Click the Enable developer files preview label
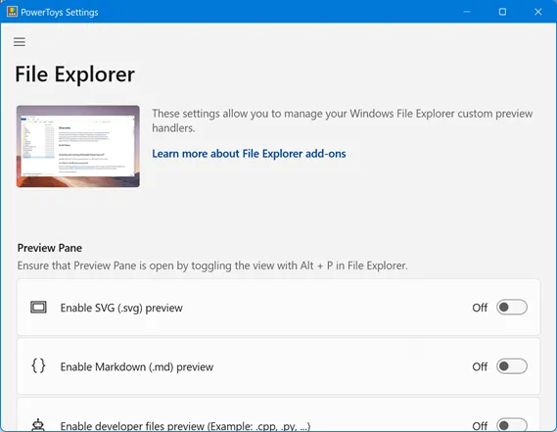 tap(185, 425)
